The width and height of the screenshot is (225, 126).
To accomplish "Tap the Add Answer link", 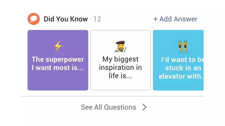I will [178, 19].
